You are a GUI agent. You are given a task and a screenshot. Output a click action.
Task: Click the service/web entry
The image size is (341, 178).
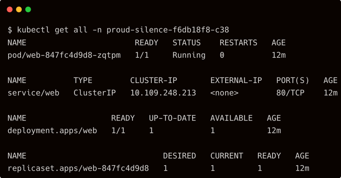(34, 93)
